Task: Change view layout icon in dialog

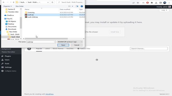Action: (70, 6)
